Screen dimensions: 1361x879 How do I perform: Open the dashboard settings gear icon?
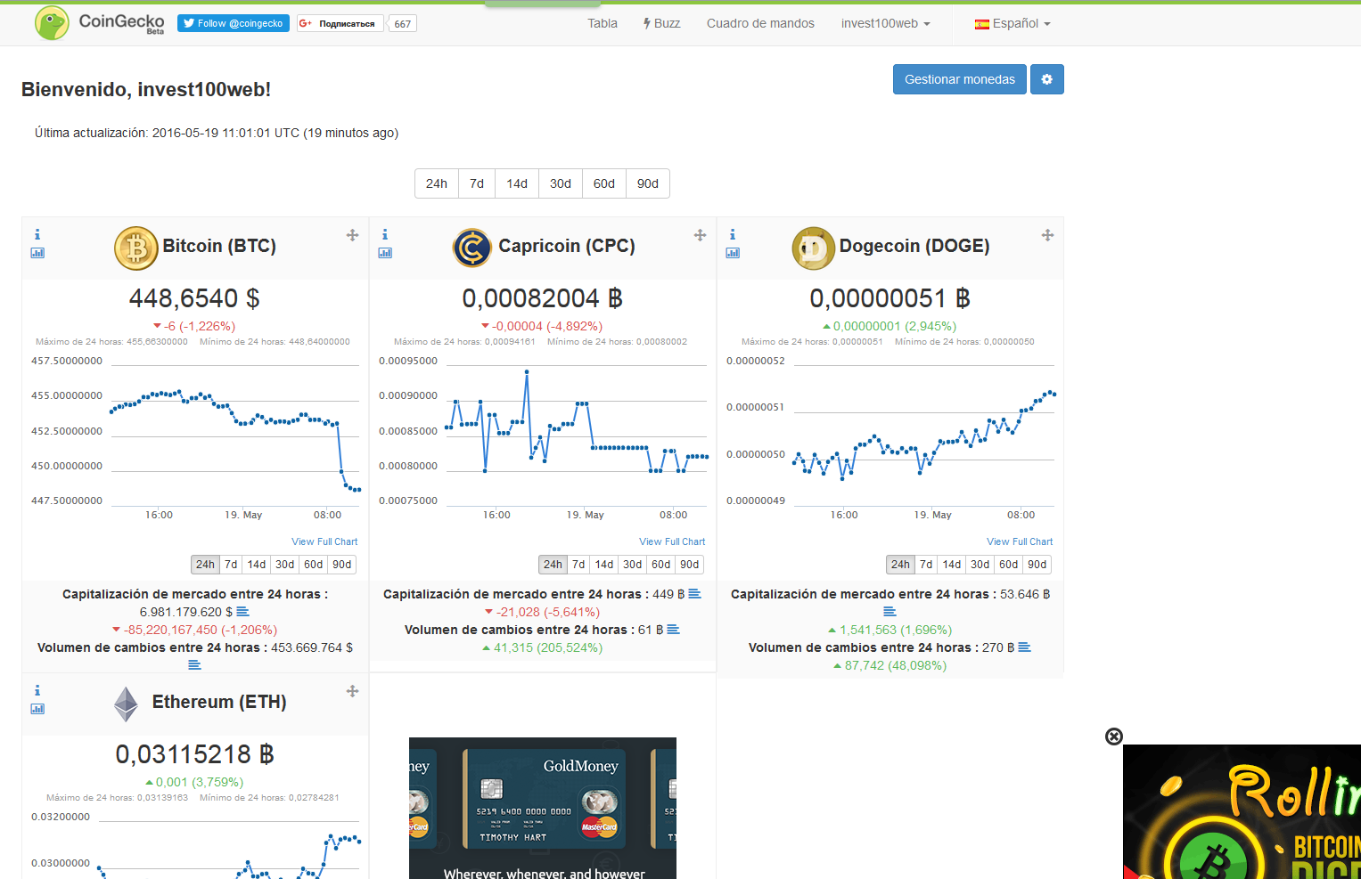coord(1046,79)
